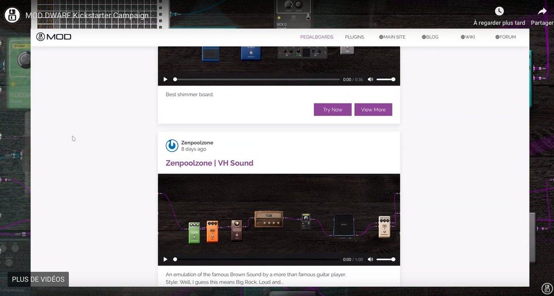
Task: Click the 'Best shimmer board.' description text
Action: [190, 95]
